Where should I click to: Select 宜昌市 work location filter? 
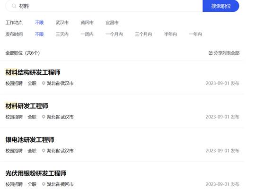point(112,23)
